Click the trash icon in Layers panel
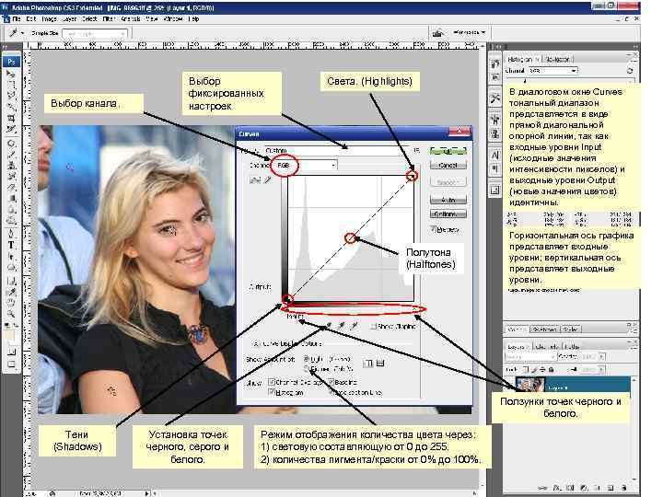This screenshot has height=497, width=663. (x=623, y=488)
